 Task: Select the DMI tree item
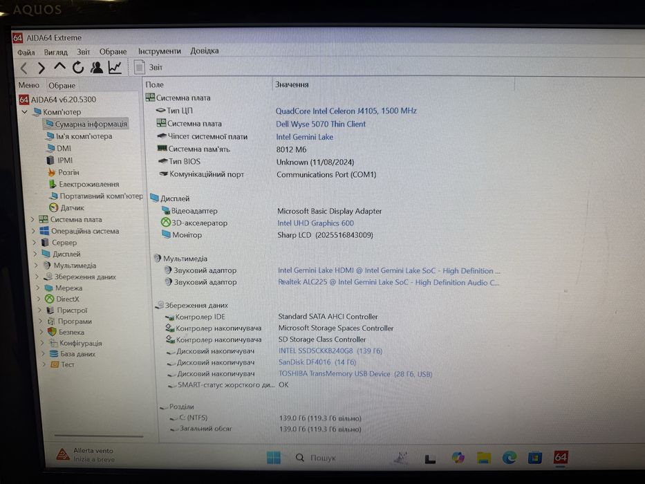point(59,148)
